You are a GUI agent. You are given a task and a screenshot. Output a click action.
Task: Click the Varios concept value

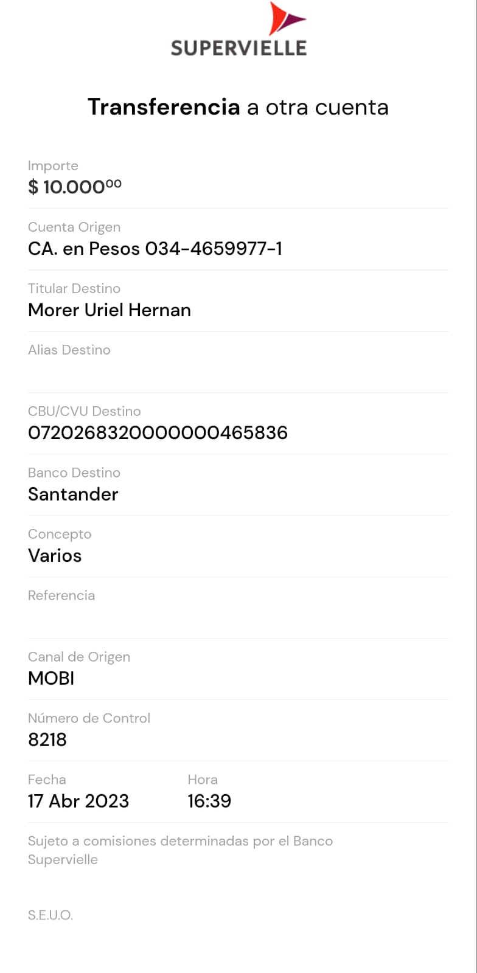[55, 556]
